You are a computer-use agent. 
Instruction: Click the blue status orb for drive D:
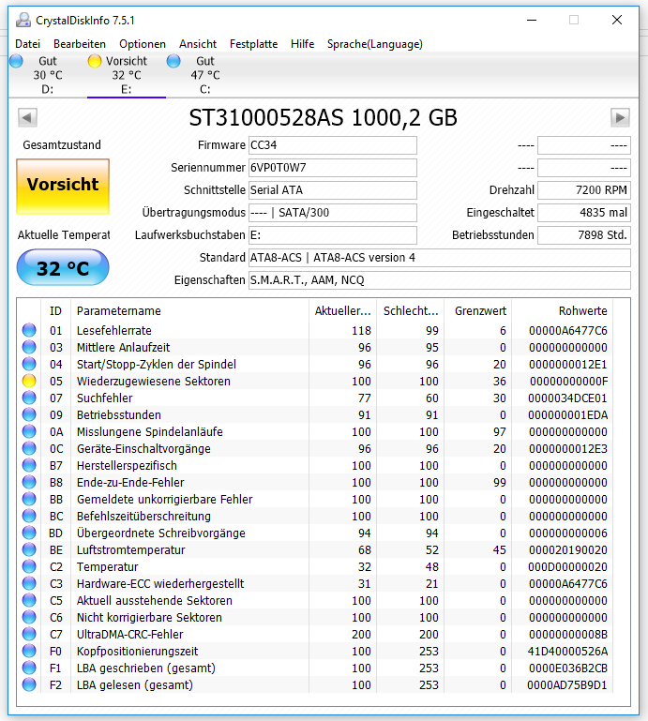[x=17, y=61]
